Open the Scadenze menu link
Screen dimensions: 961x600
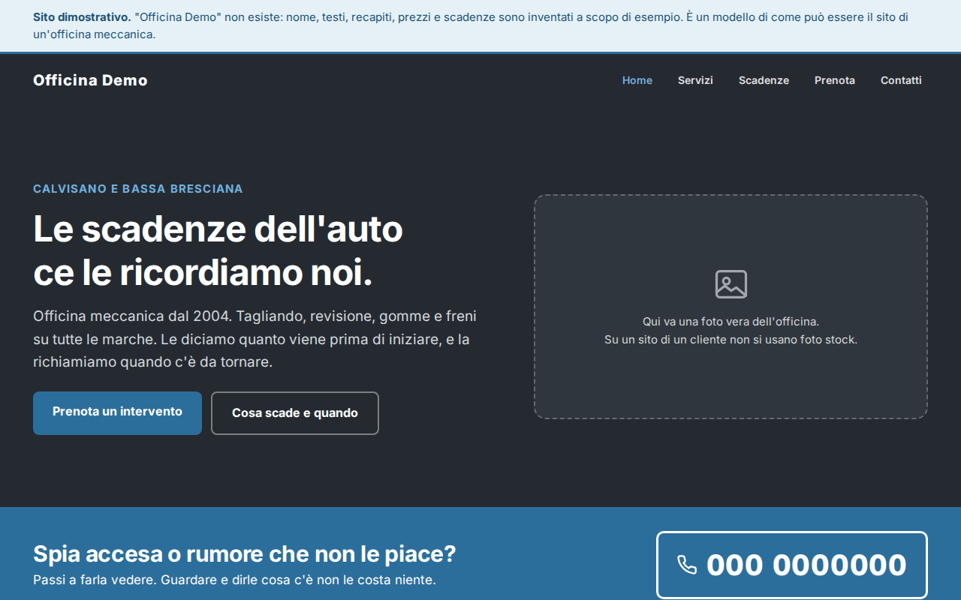tap(764, 80)
